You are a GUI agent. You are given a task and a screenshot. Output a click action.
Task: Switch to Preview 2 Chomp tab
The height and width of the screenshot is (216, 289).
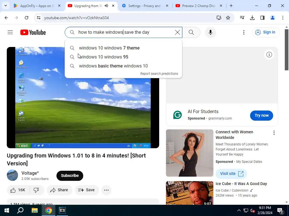(x=199, y=6)
